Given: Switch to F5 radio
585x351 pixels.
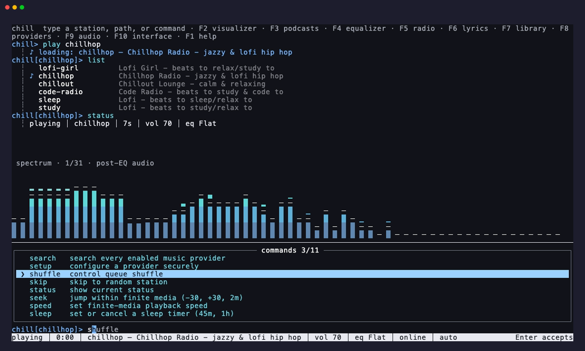Looking at the screenshot, I should 417,29.
